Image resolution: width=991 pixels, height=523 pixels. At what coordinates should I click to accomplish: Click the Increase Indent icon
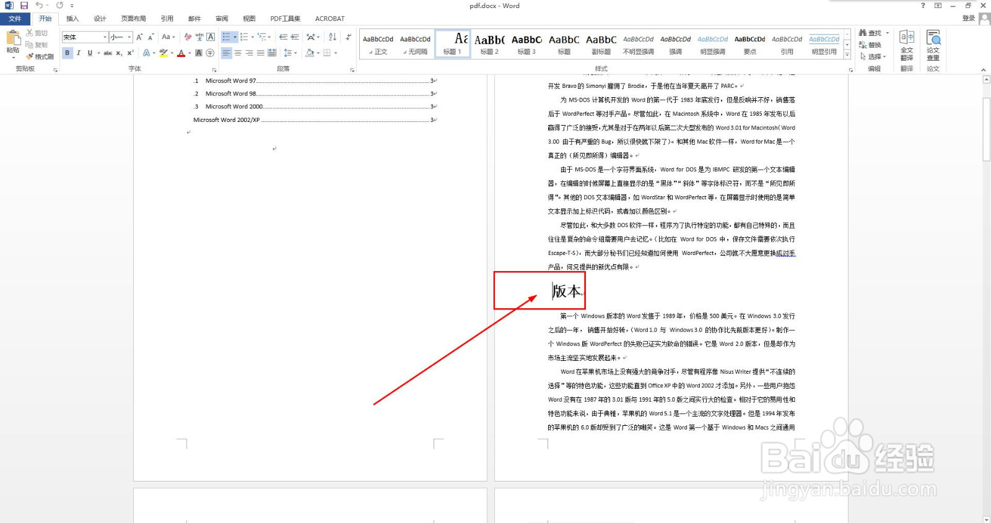click(x=295, y=37)
